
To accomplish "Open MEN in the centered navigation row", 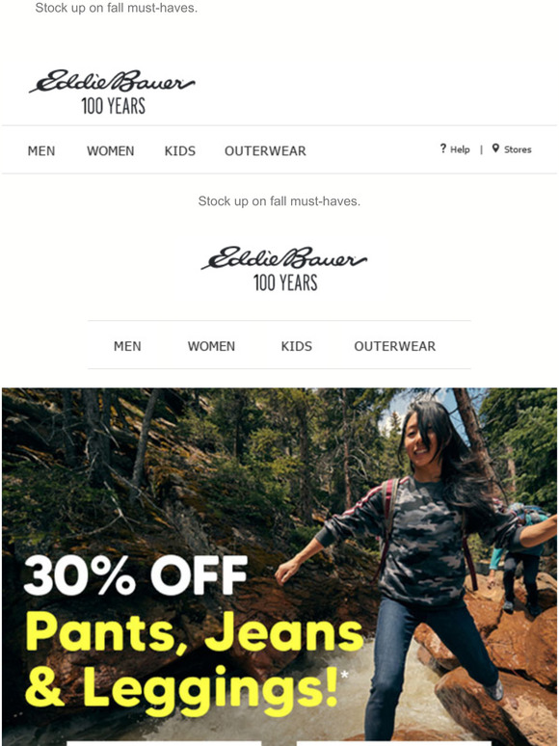I will click(x=127, y=346).
